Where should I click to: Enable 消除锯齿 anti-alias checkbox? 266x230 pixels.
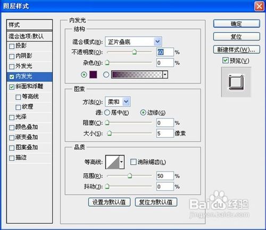tap(133, 161)
